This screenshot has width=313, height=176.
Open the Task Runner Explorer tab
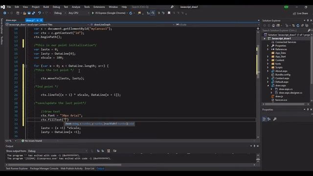click(17, 169)
